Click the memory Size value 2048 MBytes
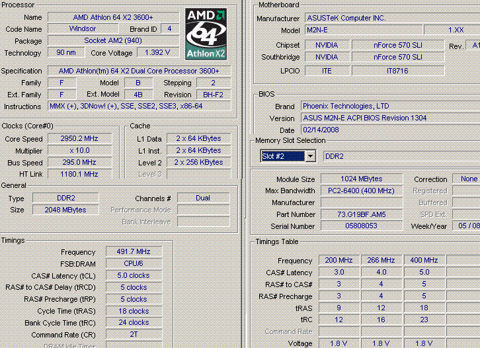Viewport: 480px width, 348px height. (x=66, y=210)
